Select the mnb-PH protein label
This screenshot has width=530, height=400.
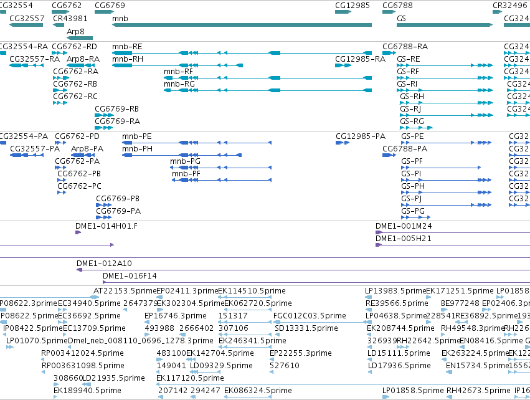[137, 149]
